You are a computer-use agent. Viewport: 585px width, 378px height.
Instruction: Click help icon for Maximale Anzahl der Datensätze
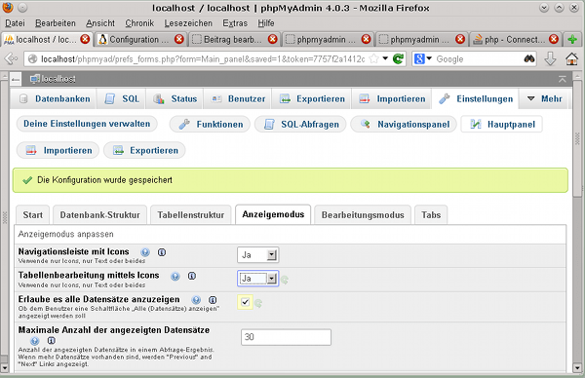coord(35,341)
